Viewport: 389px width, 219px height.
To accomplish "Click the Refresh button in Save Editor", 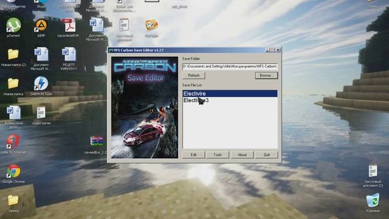I will point(194,75).
